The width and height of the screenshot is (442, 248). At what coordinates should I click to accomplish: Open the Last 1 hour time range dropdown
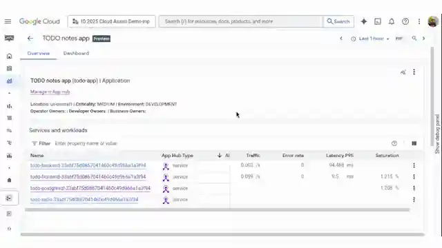(x=370, y=39)
